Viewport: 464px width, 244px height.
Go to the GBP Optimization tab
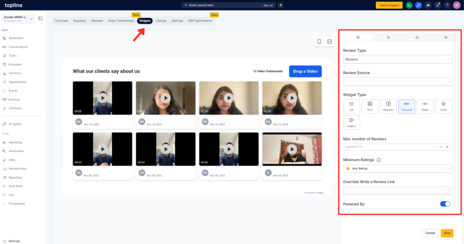tap(200, 21)
